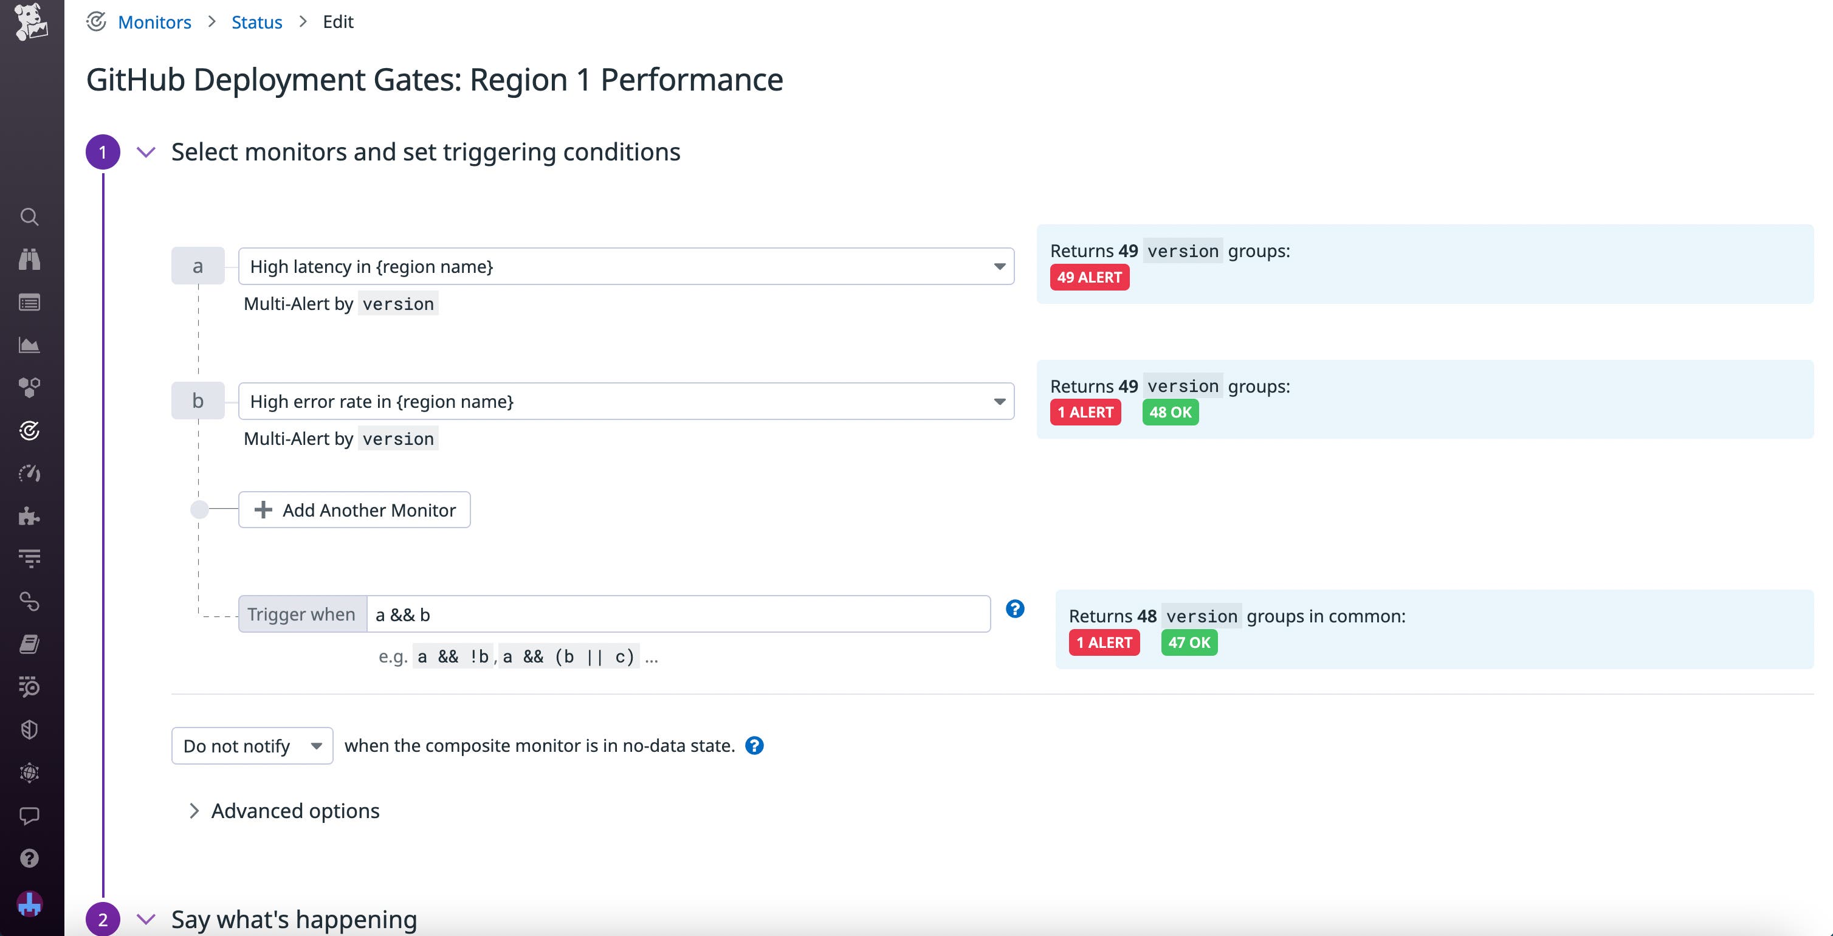This screenshot has width=1833, height=936.
Task: Open the Dashboards chart icon
Action: [30, 345]
